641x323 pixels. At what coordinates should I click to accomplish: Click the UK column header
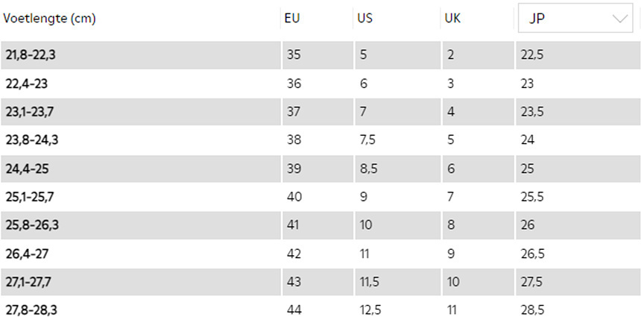[x=452, y=19]
